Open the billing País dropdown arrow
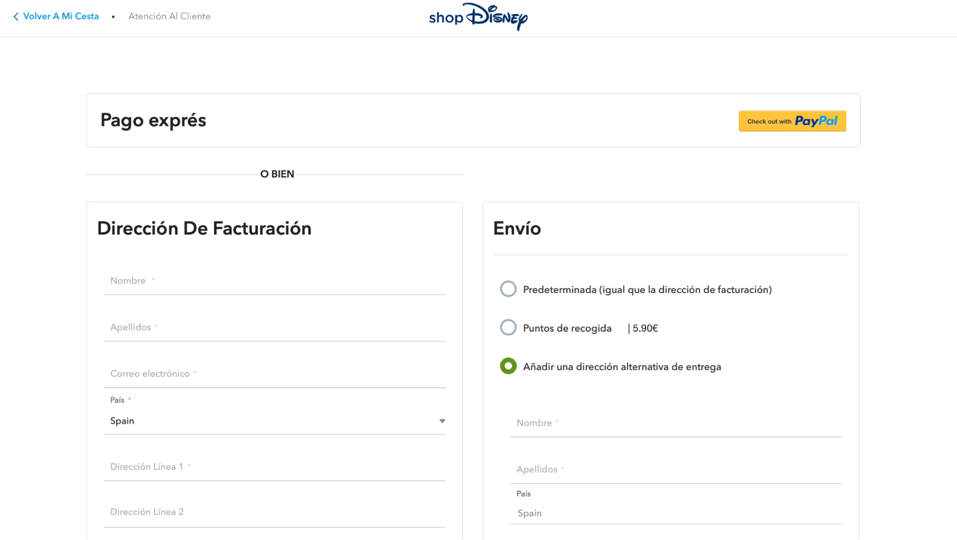The image size is (957, 540). pos(442,421)
